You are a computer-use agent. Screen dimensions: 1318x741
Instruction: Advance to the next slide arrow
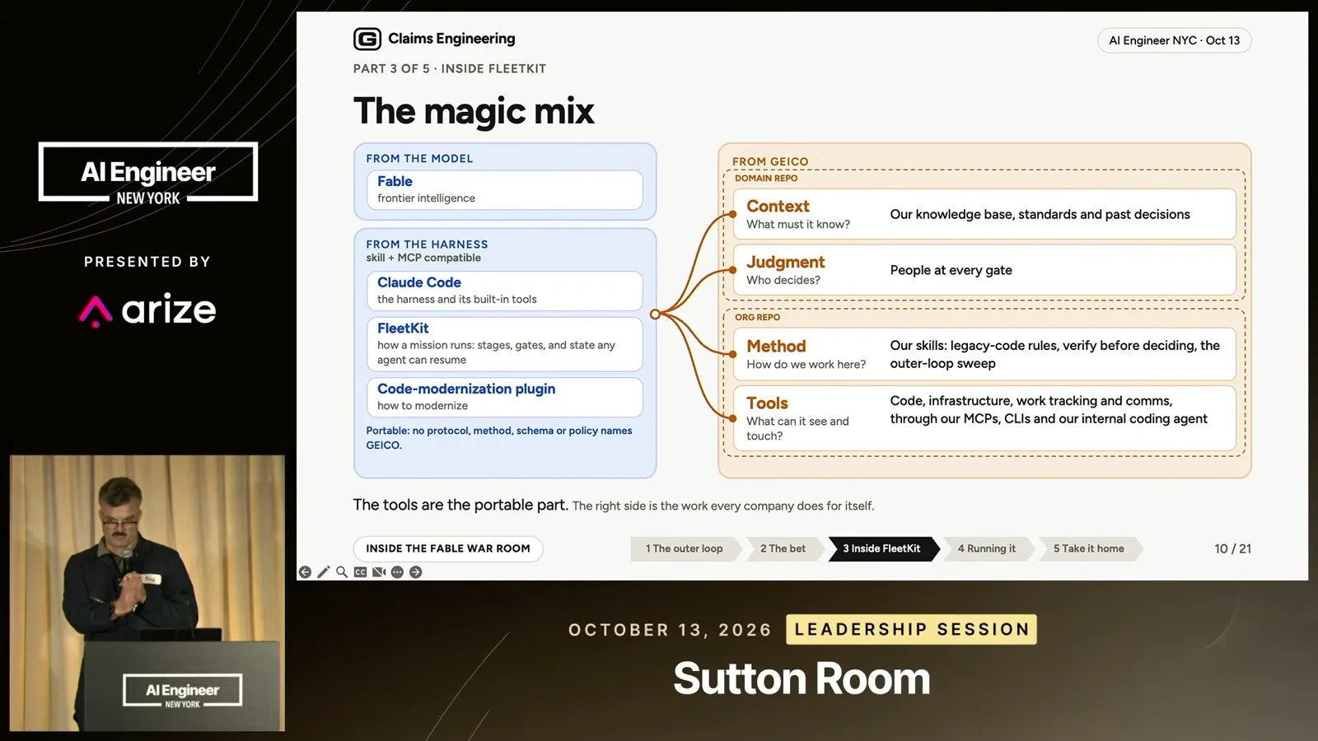click(416, 572)
